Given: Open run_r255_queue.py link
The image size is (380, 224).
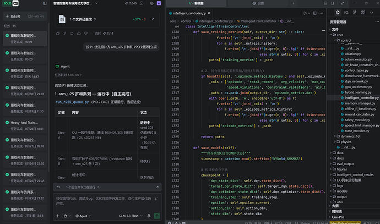Looking at the screenshot, I should (72, 102).
